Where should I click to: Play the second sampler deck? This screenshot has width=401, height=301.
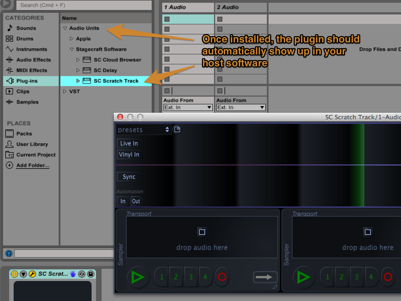tap(304, 277)
